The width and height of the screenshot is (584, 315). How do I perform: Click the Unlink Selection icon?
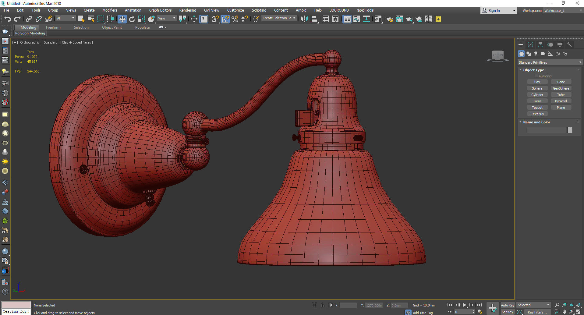click(x=38, y=19)
